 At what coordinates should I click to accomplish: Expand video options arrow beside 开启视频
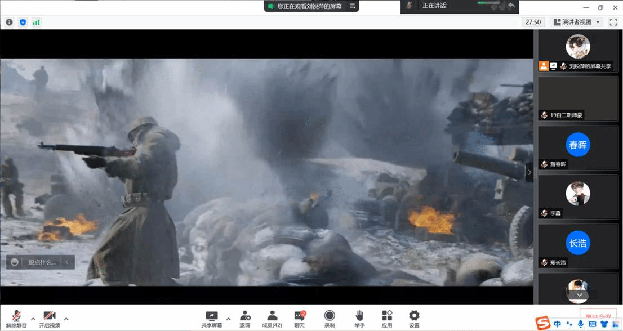click(66, 319)
